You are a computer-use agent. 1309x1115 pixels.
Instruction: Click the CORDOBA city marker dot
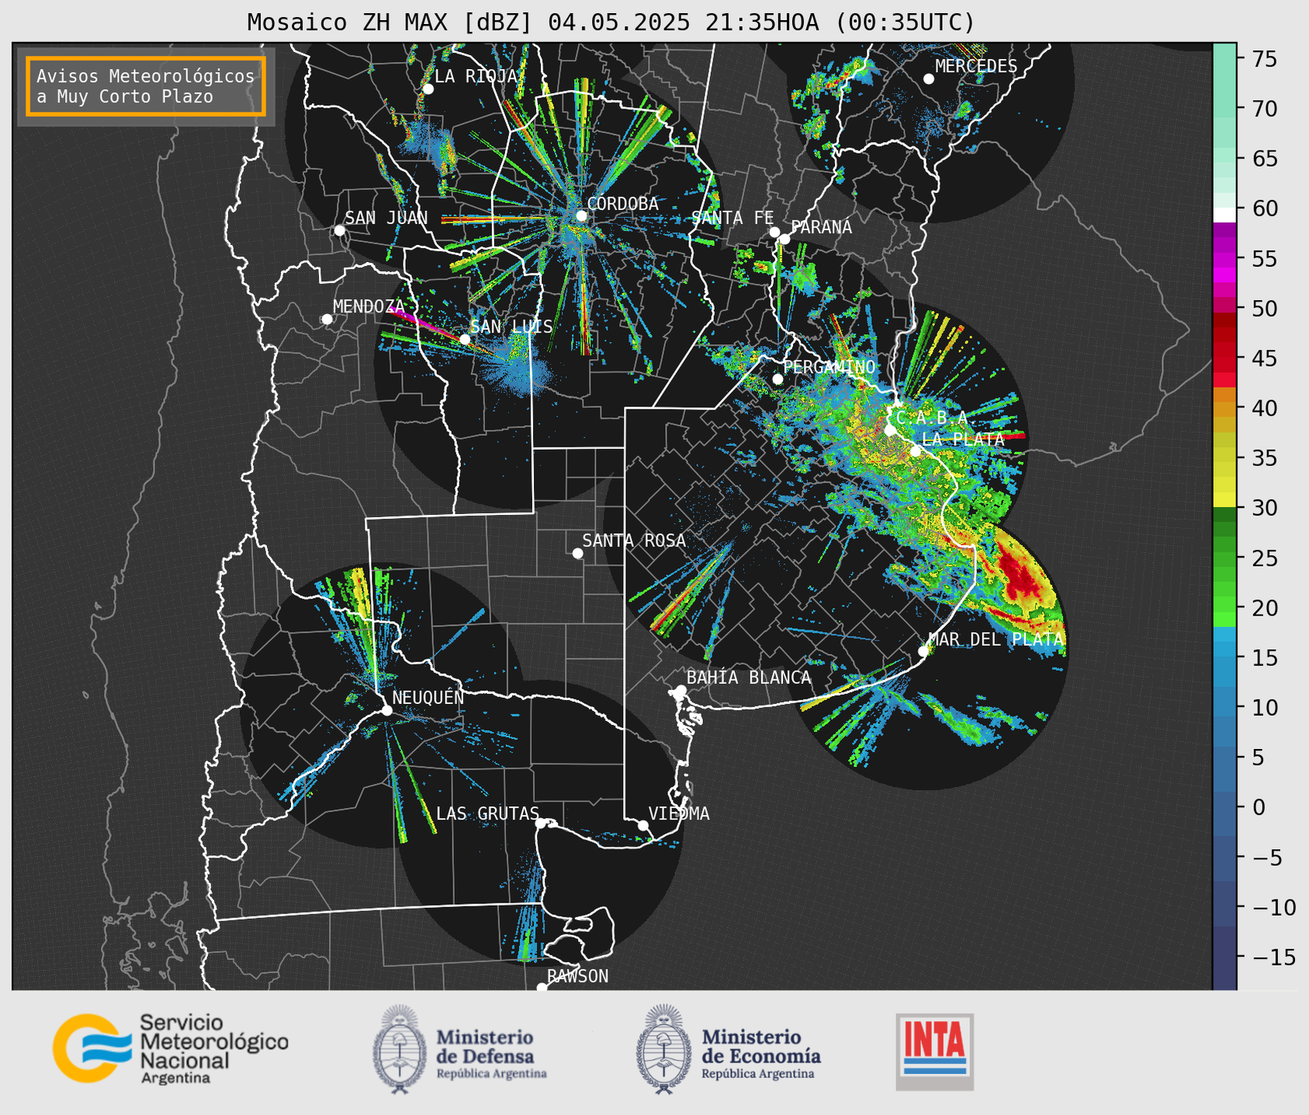[x=581, y=216]
